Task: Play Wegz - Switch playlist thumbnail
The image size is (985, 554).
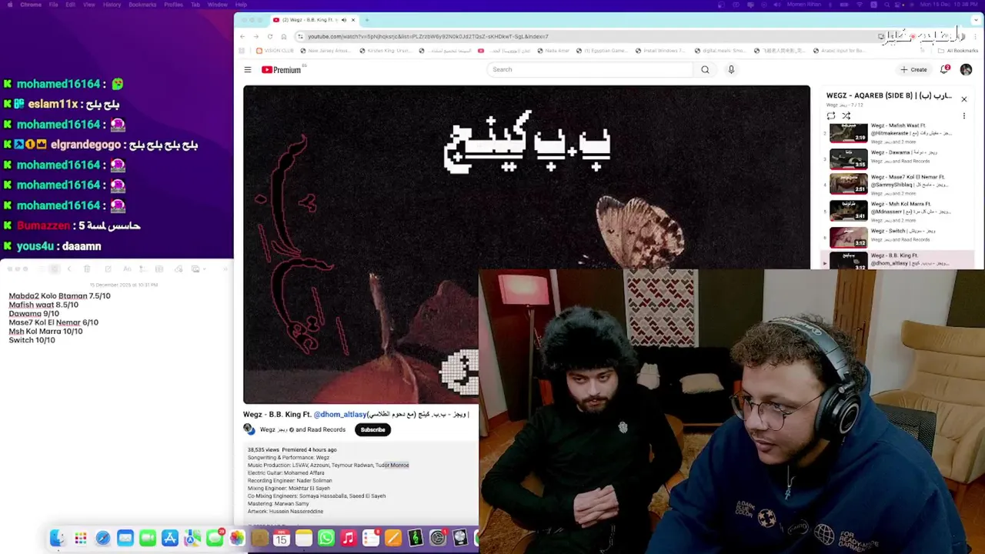Action: coord(848,236)
